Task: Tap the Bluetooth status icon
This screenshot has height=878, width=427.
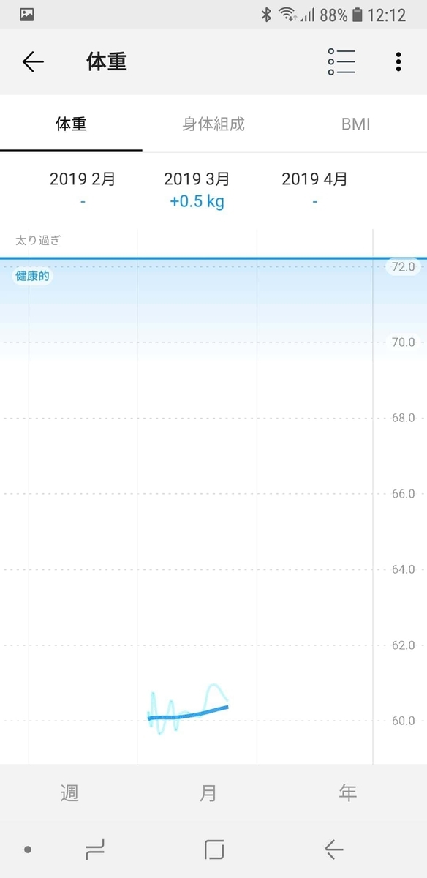Action: [267, 14]
